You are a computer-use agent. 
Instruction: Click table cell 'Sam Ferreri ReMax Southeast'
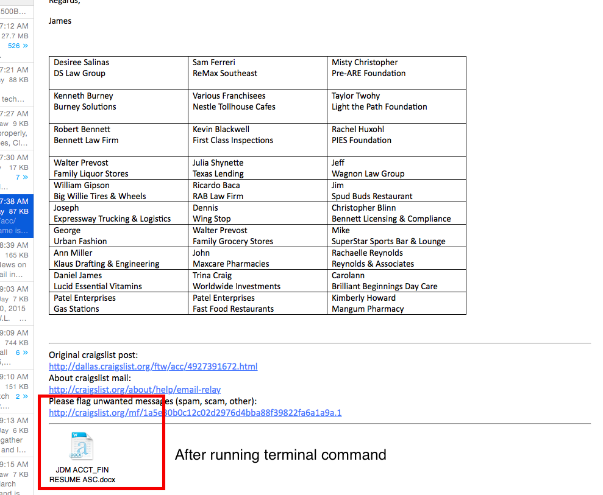click(x=257, y=73)
